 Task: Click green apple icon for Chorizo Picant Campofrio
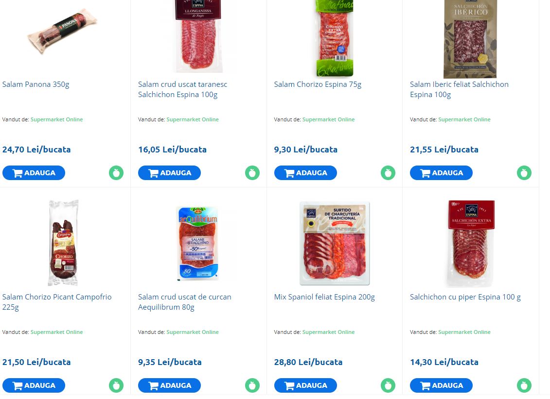point(116,385)
